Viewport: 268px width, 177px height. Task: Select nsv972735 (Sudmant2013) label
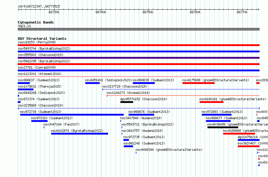coord(144,137)
